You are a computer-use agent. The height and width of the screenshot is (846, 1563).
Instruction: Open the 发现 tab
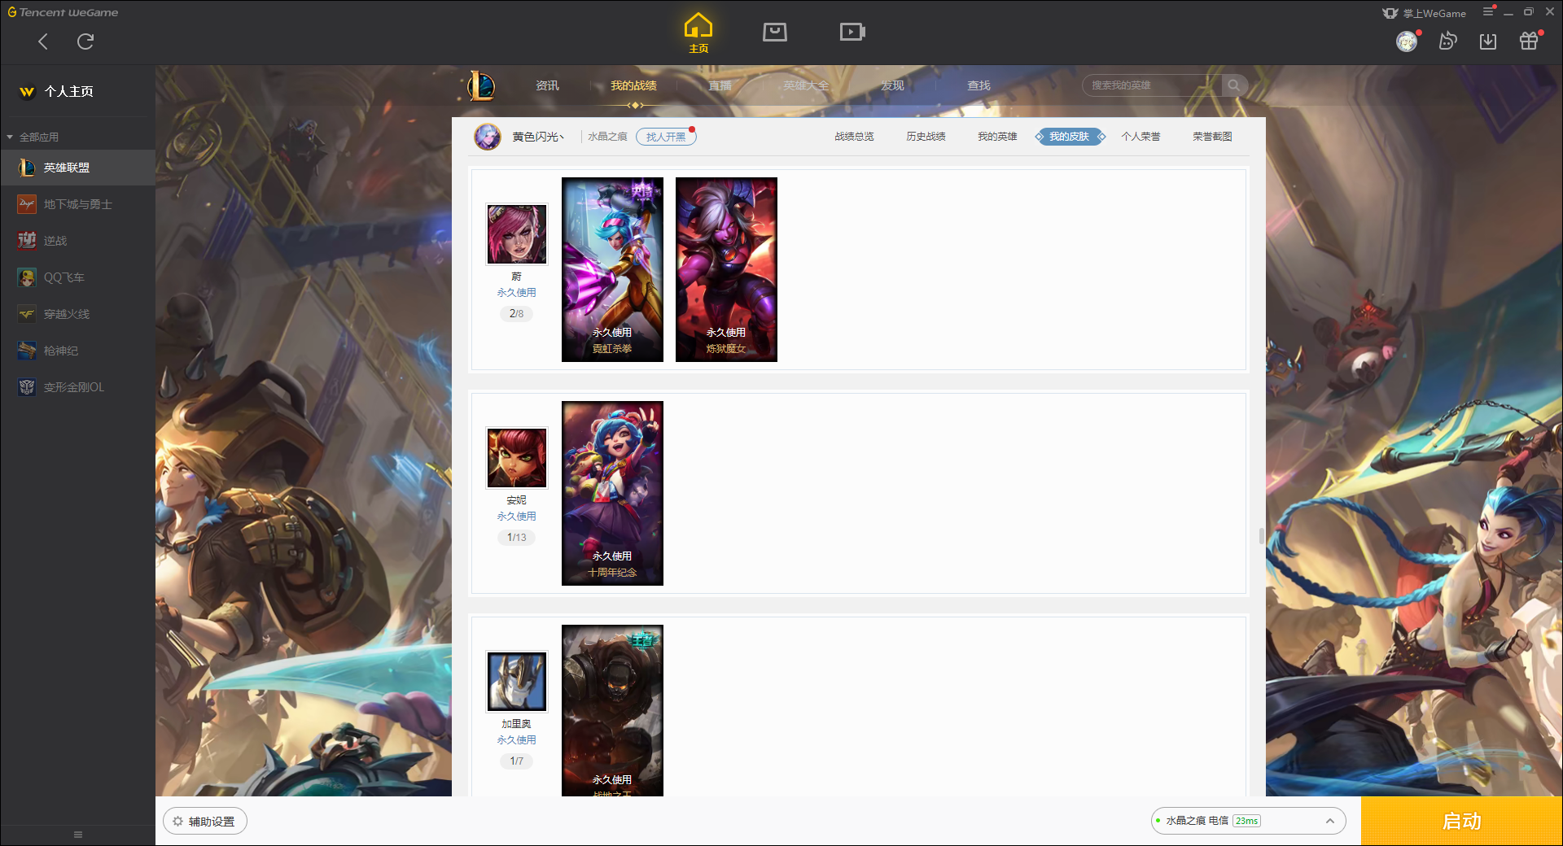coord(892,85)
